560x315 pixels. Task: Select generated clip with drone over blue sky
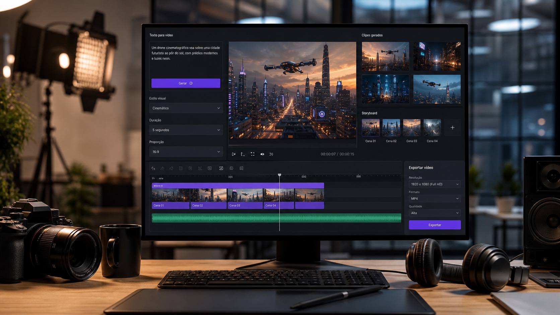(437, 89)
